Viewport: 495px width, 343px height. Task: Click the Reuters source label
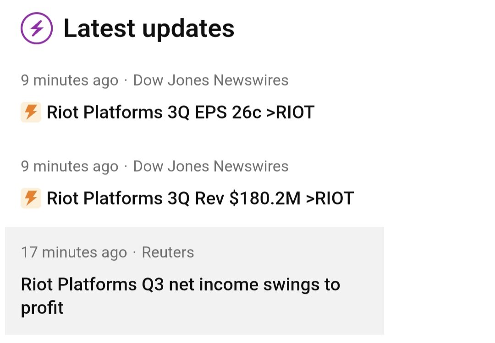[x=168, y=252]
